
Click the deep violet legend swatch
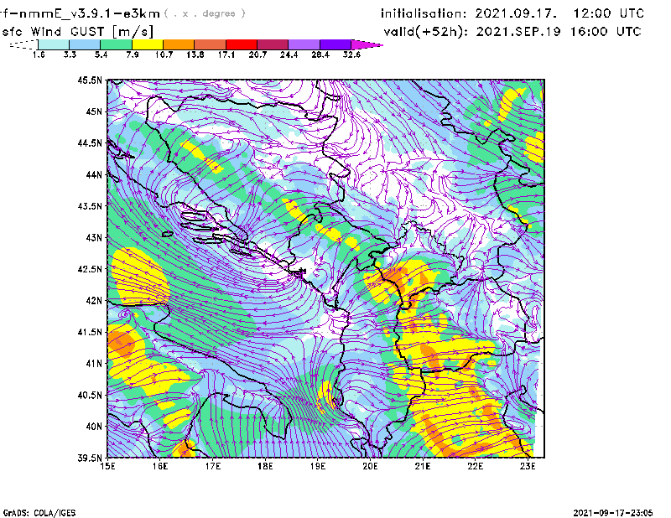335,44
